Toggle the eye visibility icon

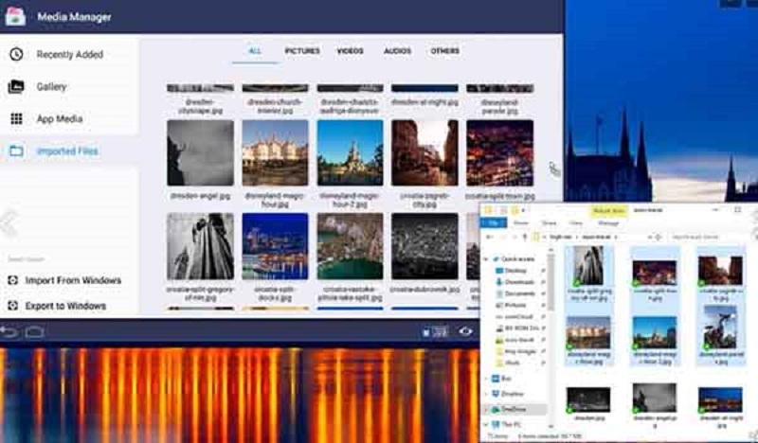click(x=465, y=332)
